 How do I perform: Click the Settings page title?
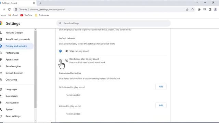13,24
